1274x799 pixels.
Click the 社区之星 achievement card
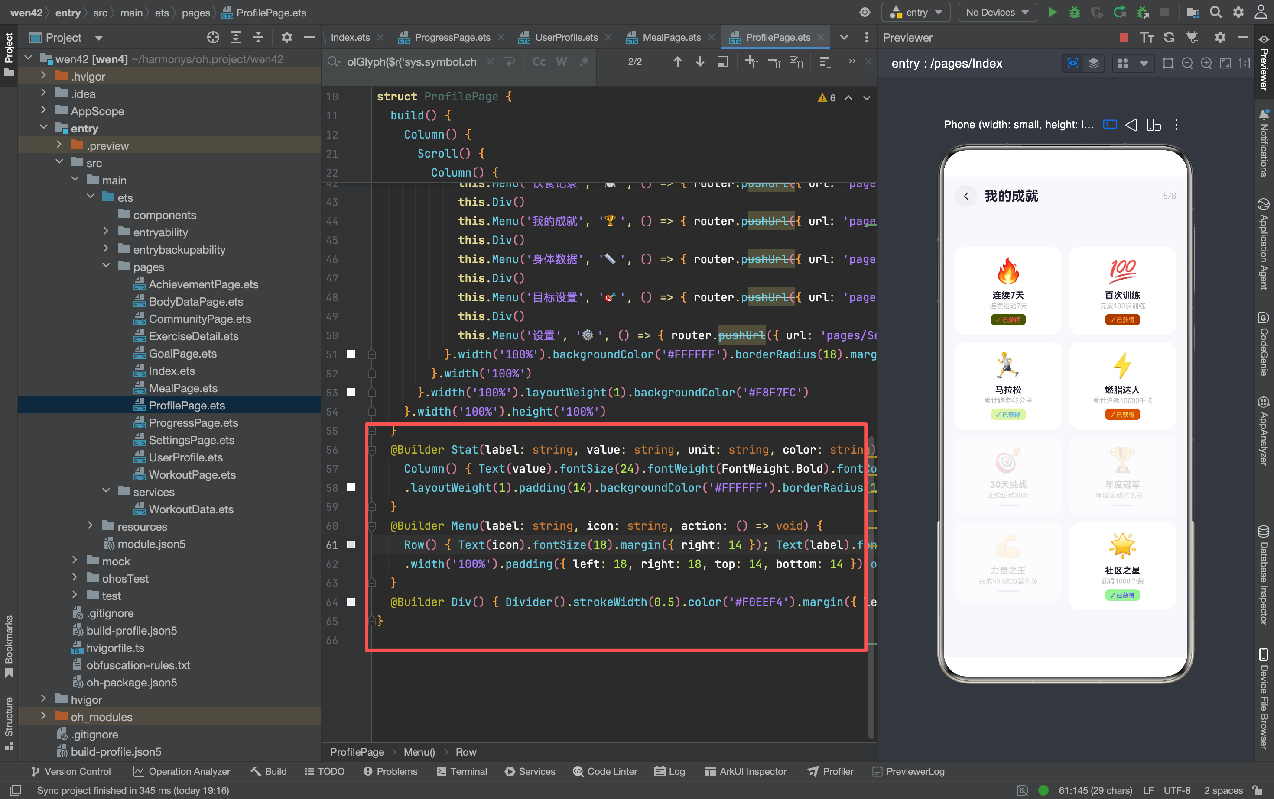point(1122,566)
